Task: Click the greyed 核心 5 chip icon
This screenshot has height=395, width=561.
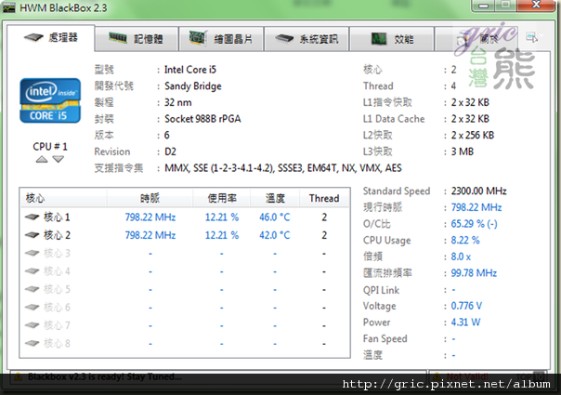Action: click(x=32, y=289)
